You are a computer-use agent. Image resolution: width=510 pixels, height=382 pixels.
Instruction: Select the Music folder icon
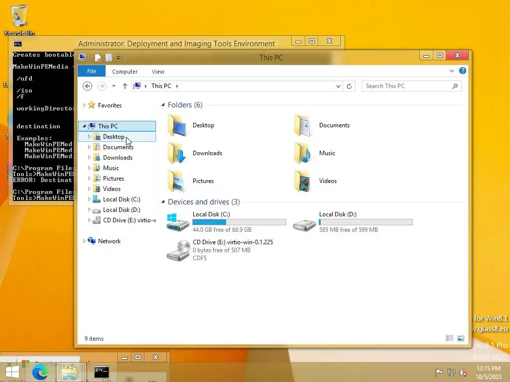tap(303, 153)
